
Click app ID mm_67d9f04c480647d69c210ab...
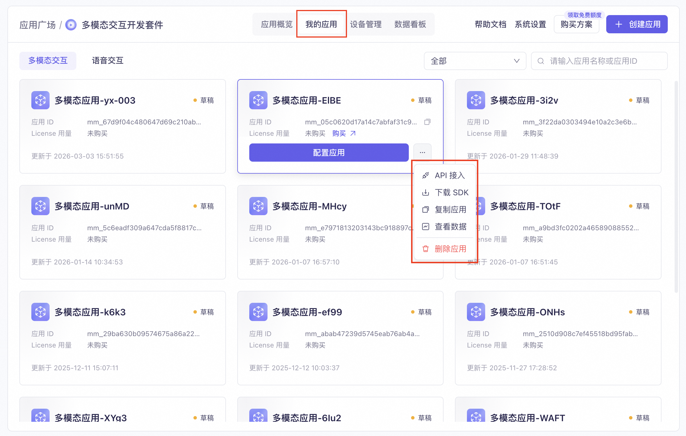coord(144,122)
